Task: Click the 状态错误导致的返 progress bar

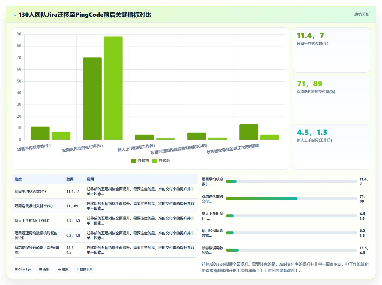Action: click(x=291, y=250)
